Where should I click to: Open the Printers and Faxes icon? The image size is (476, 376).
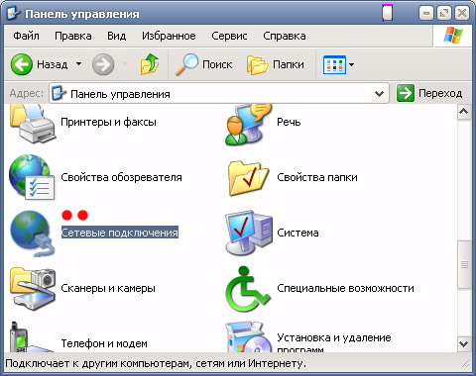point(32,124)
